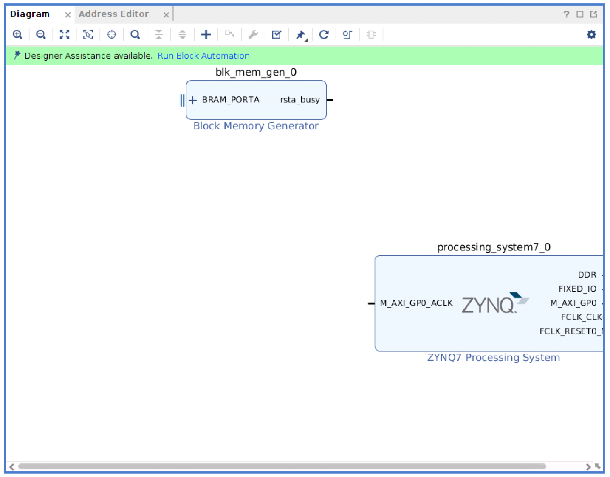
Task: Fit the diagram with Zoom Fit icon
Action: coord(65,34)
